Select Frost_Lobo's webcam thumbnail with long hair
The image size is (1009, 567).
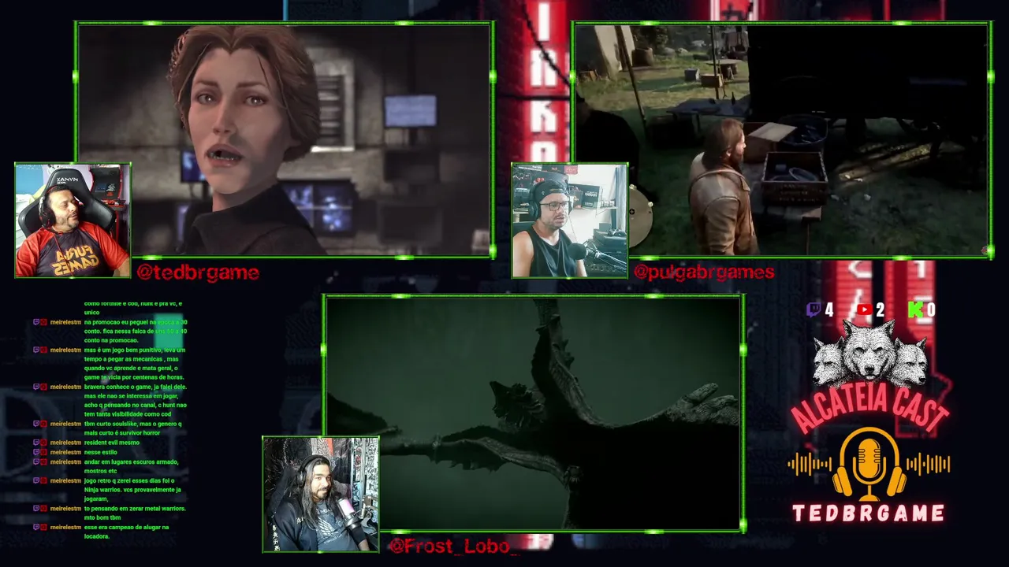tap(321, 495)
